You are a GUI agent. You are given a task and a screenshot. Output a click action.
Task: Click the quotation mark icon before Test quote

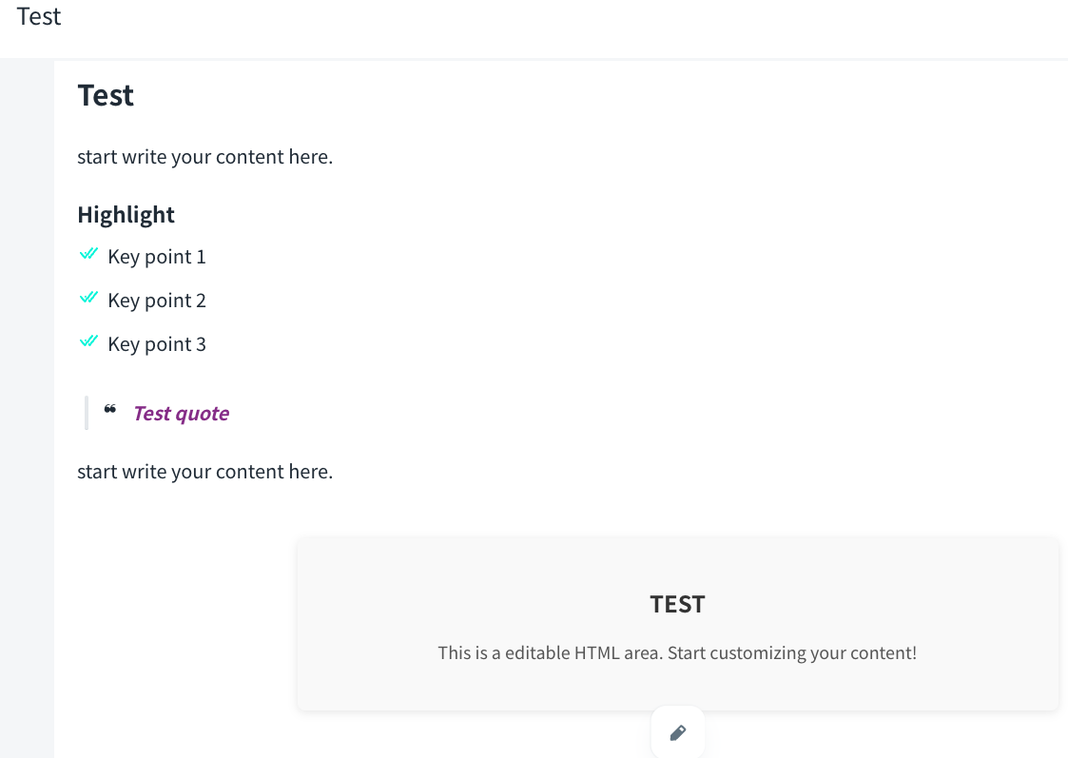coord(110,410)
